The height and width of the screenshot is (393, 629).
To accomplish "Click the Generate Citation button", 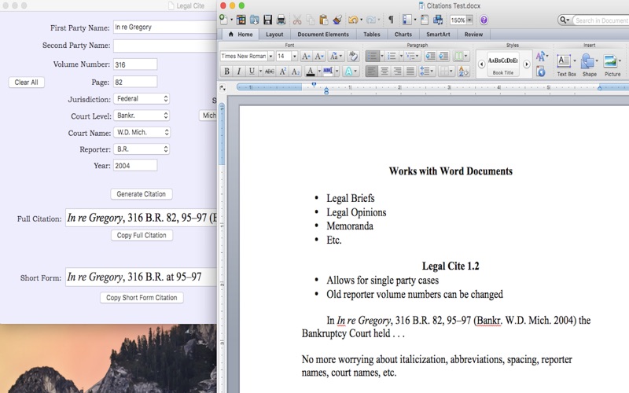I will [142, 194].
